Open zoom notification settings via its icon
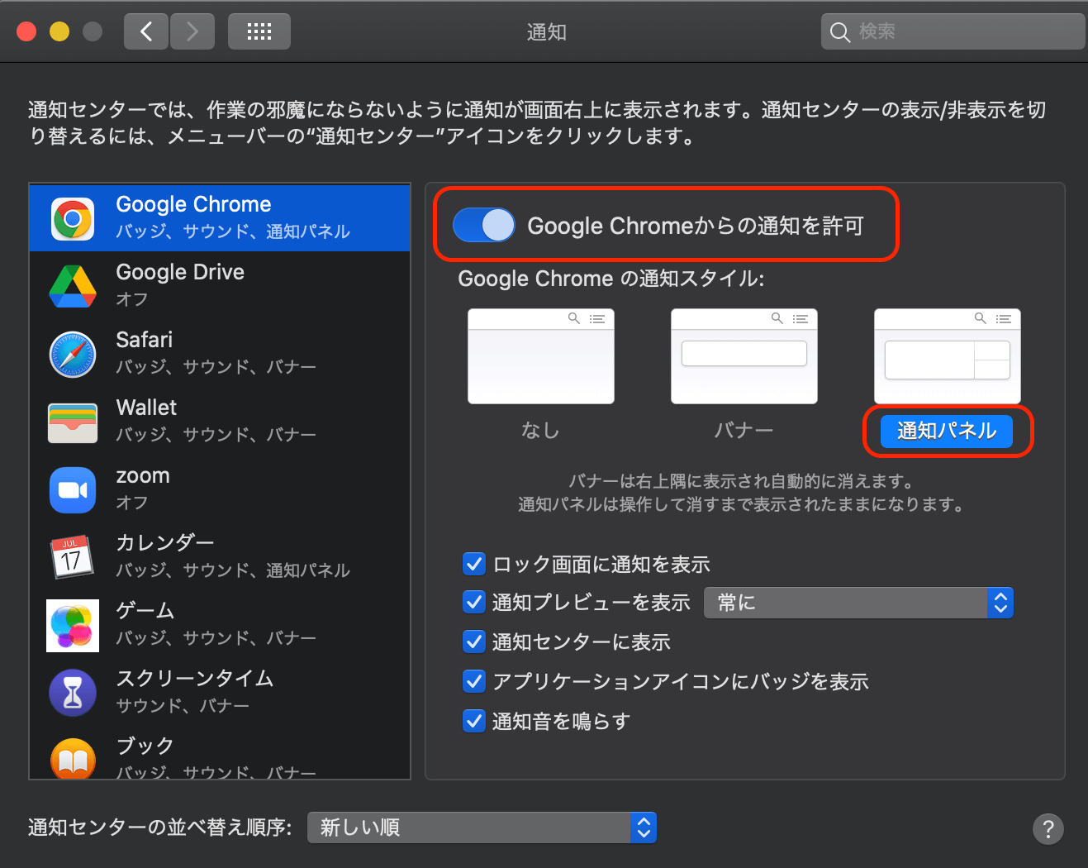 72,489
